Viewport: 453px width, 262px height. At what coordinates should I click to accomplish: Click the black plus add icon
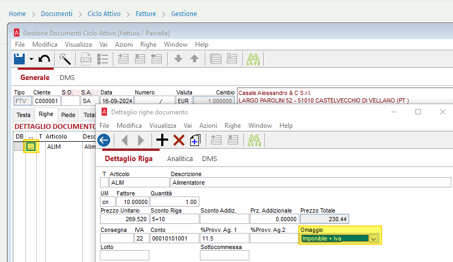tap(162, 140)
